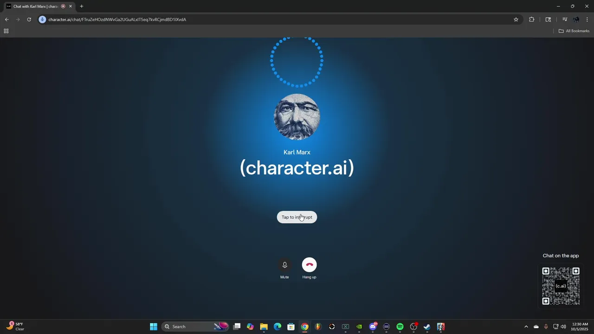This screenshot has height=334, width=594.
Task: Click the microphone site permission icon in address bar
Action: (42, 19)
